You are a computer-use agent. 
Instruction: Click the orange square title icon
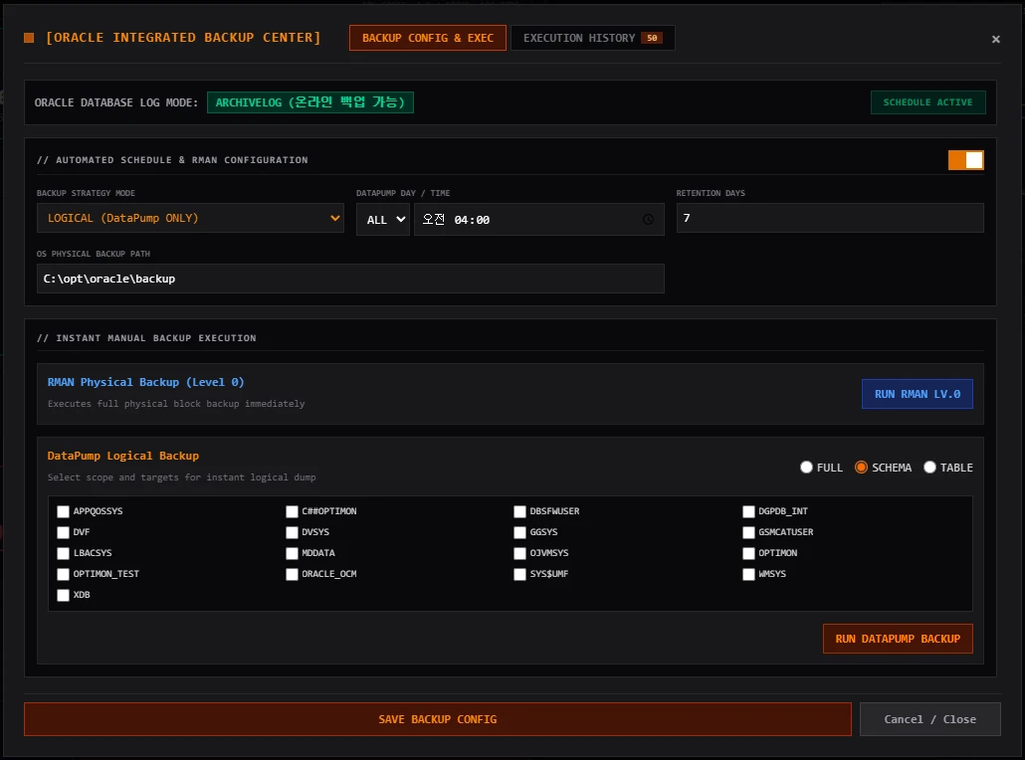[x=29, y=38]
